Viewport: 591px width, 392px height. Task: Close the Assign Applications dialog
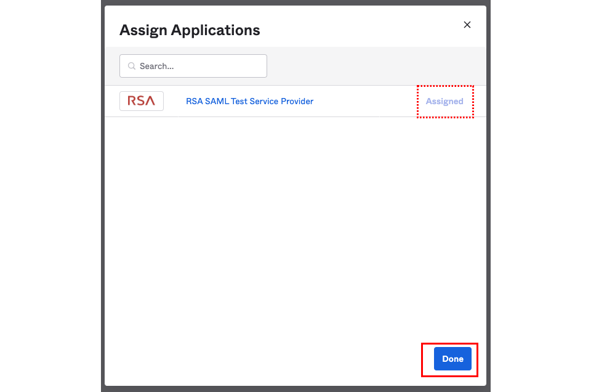pos(467,25)
